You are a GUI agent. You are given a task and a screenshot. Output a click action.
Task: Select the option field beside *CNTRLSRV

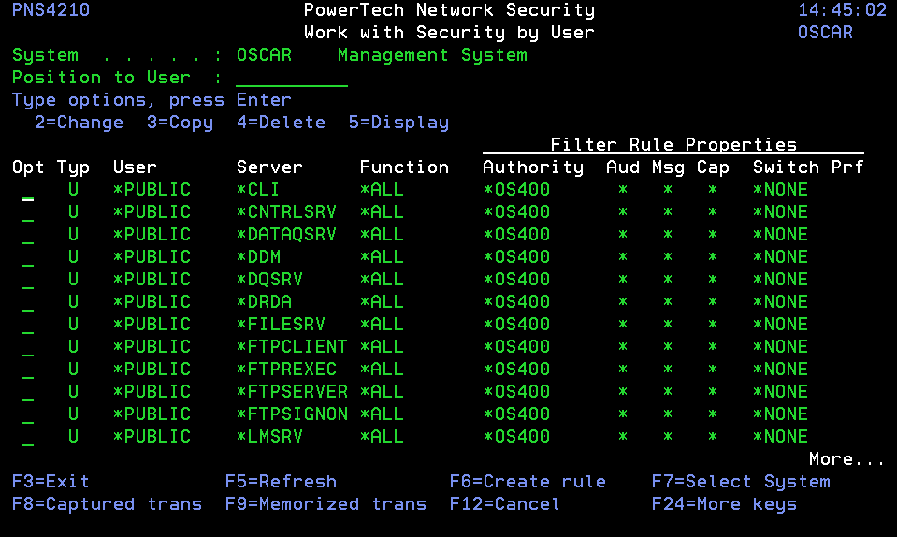[28, 213]
